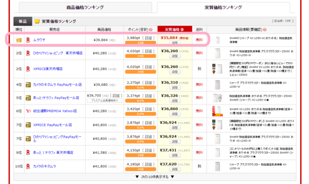This screenshot has height=184, width=309.
Task: Select the 新品 condition tab
Action: 23,21
